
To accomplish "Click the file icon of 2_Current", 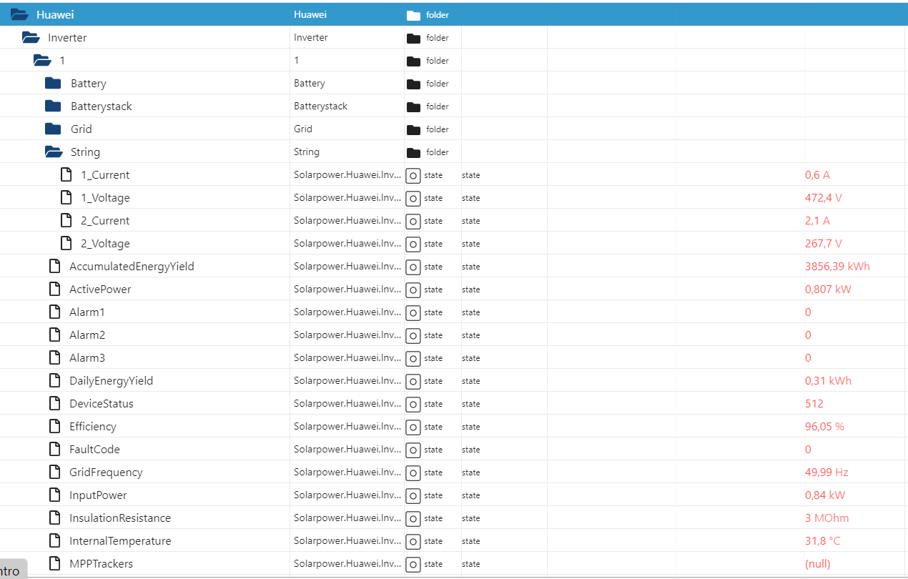I will [x=66, y=220].
